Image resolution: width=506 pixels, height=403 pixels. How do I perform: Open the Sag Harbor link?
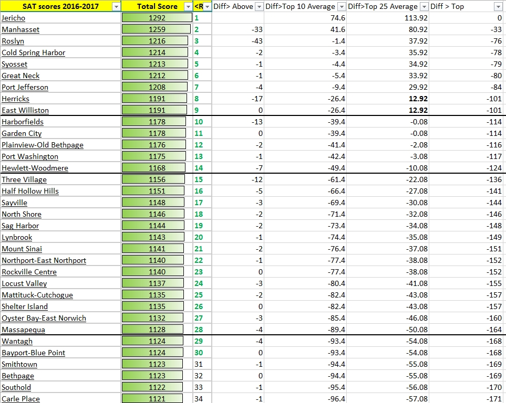[x=20, y=226]
